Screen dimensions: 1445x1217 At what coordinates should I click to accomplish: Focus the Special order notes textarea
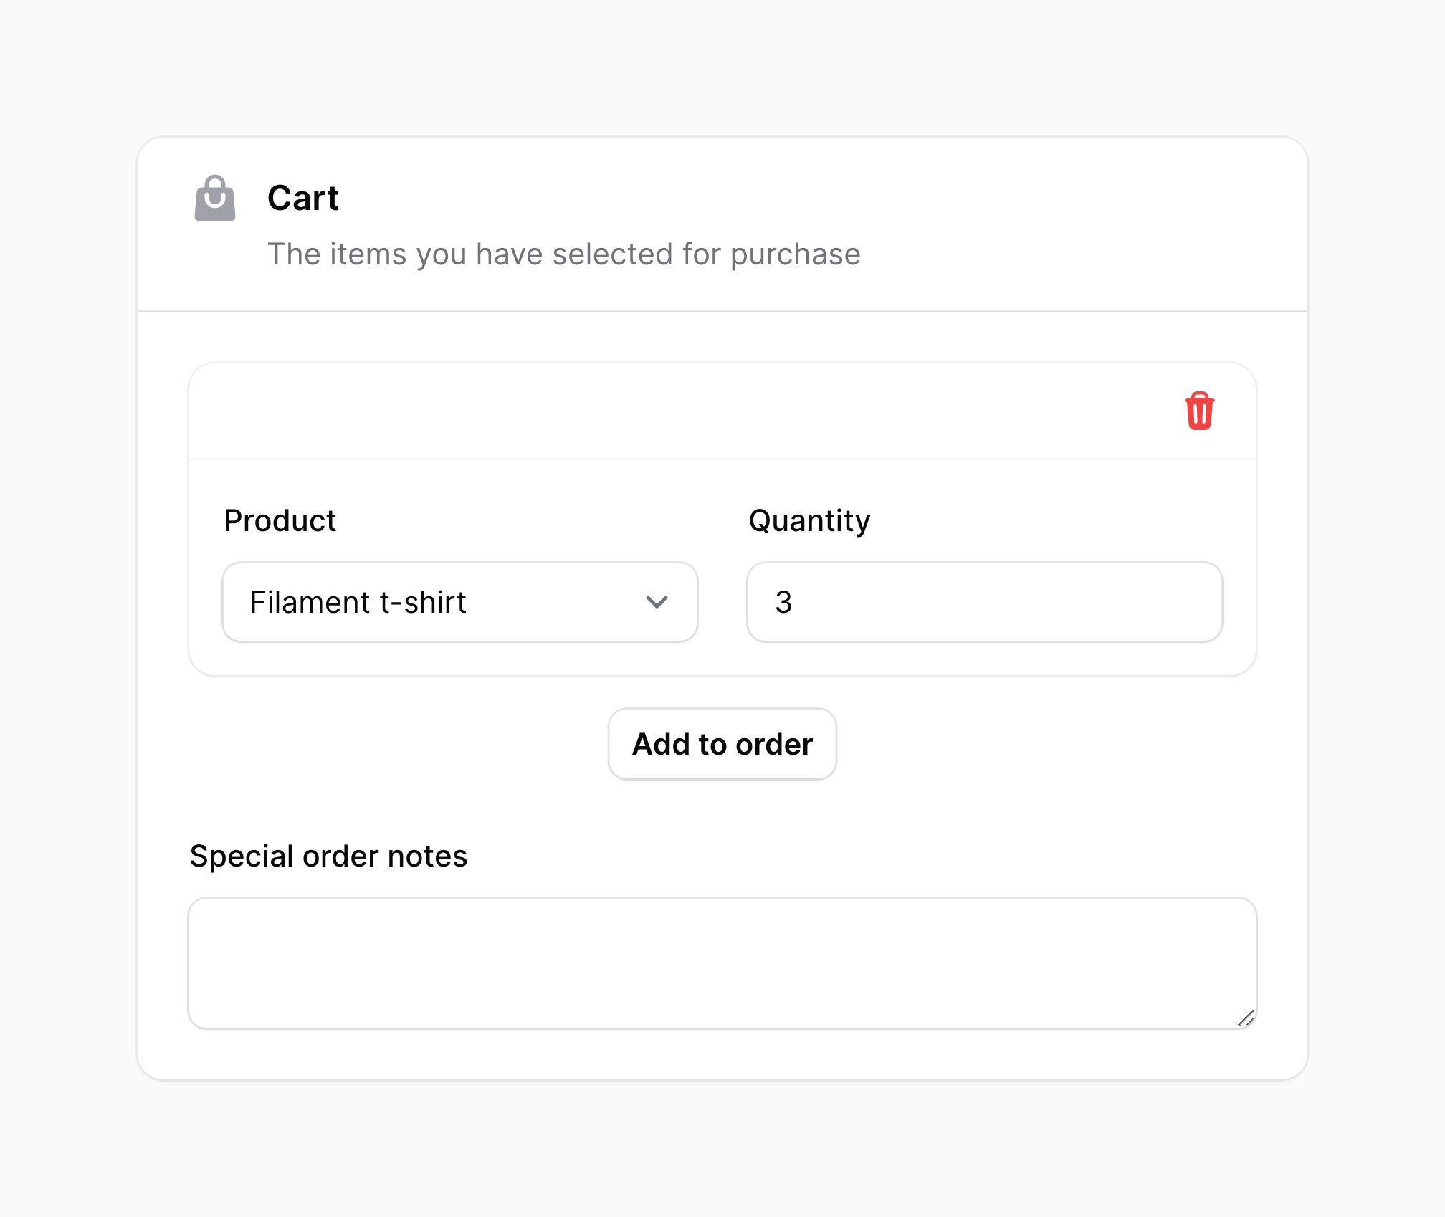coord(722,963)
